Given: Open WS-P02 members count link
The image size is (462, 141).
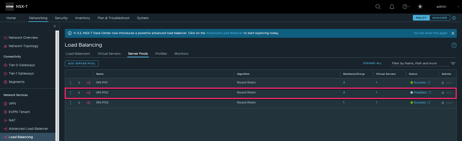Looking at the screenshot, I should click(x=344, y=92).
